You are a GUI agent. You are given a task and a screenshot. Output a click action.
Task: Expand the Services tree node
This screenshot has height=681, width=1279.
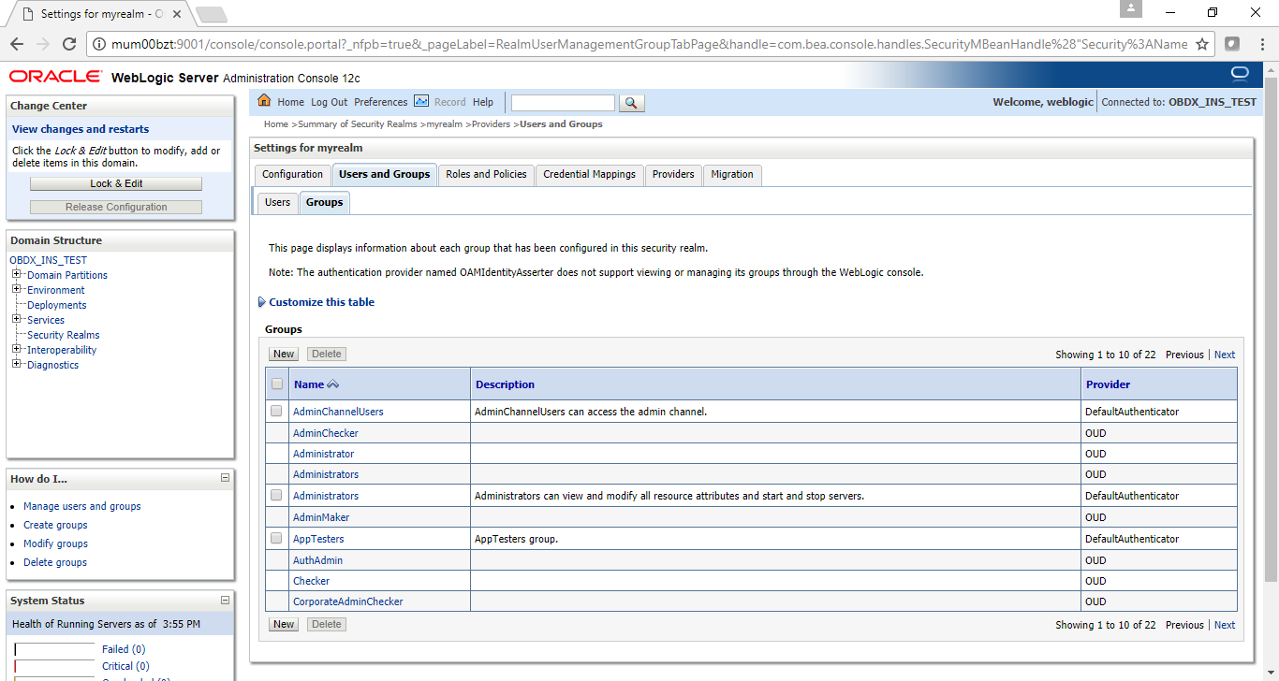pyautogui.click(x=17, y=319)
